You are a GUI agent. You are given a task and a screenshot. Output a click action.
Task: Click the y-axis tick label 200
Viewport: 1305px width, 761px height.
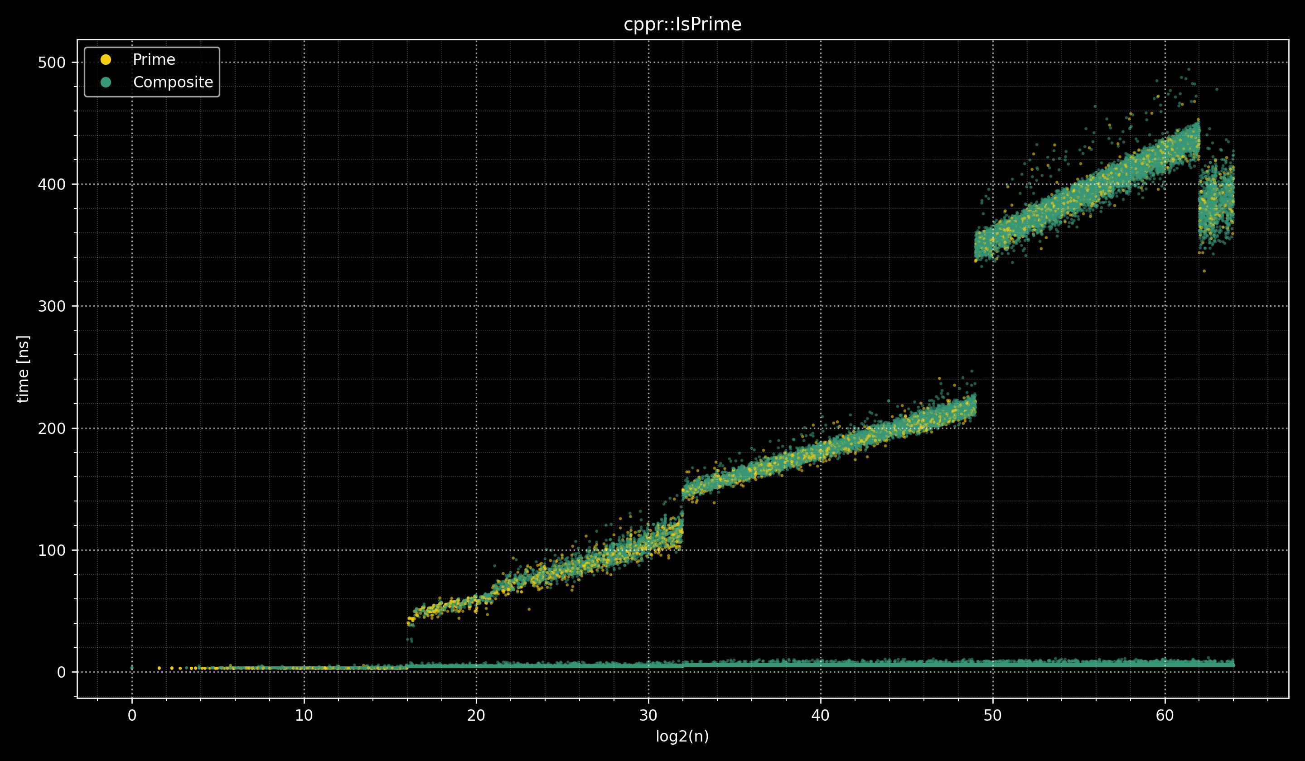tap(51, 429)
